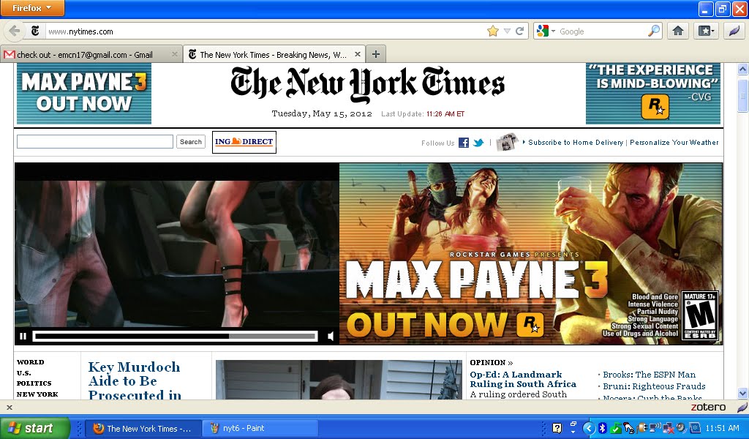749x439 pixels.
Task: Open Personalize Your Weather link
Action: (x=674, y=143)
